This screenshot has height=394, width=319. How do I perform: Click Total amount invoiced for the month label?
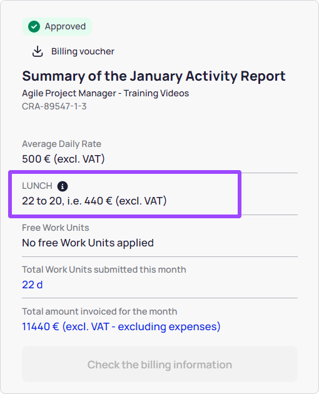click(x=99, y=311)
